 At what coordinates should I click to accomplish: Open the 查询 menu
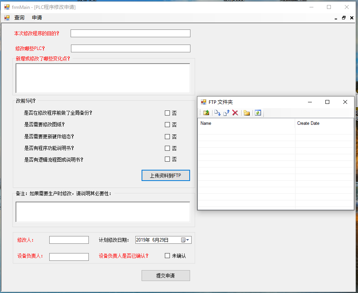pos(19,18)
